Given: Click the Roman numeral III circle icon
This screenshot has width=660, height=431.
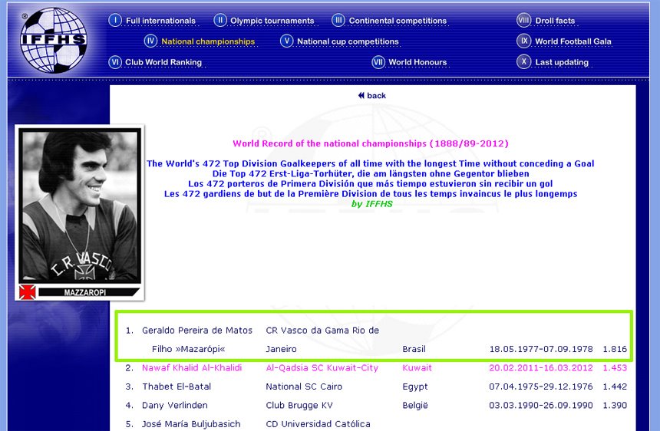Looking at the screenshot, I should click(338, 20).
